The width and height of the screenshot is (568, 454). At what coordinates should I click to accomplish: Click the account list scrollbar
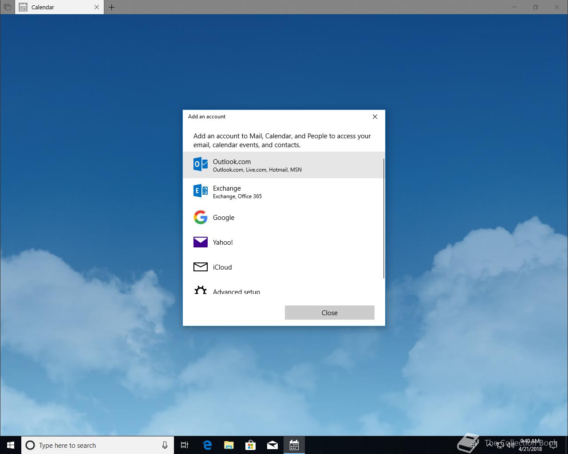[x=384, y=218]
